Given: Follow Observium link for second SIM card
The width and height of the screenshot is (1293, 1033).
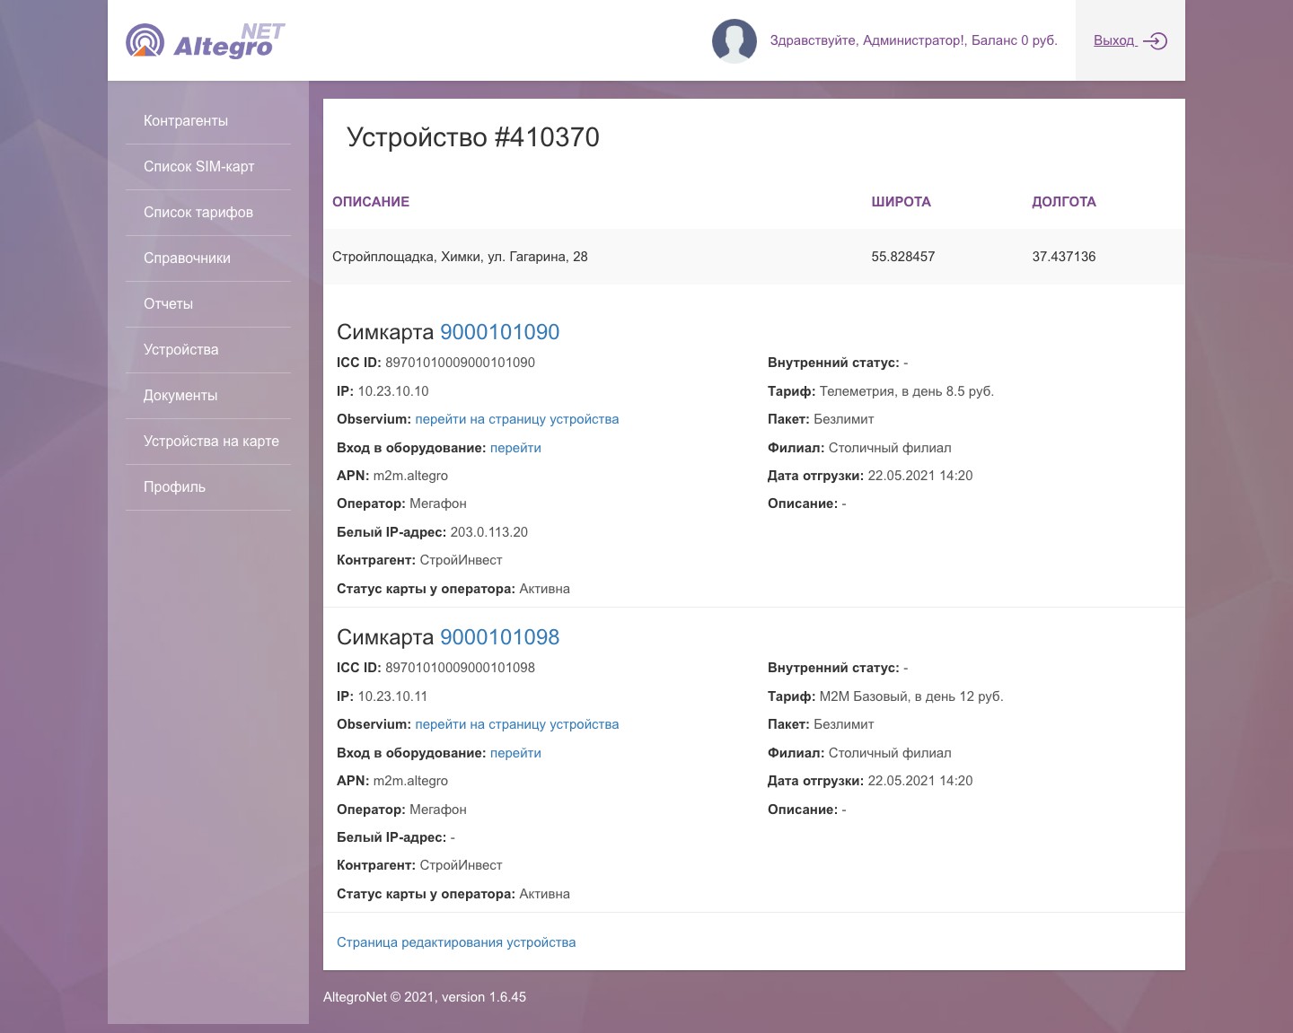Looking at the screenshot, I should tap(517, 724).
